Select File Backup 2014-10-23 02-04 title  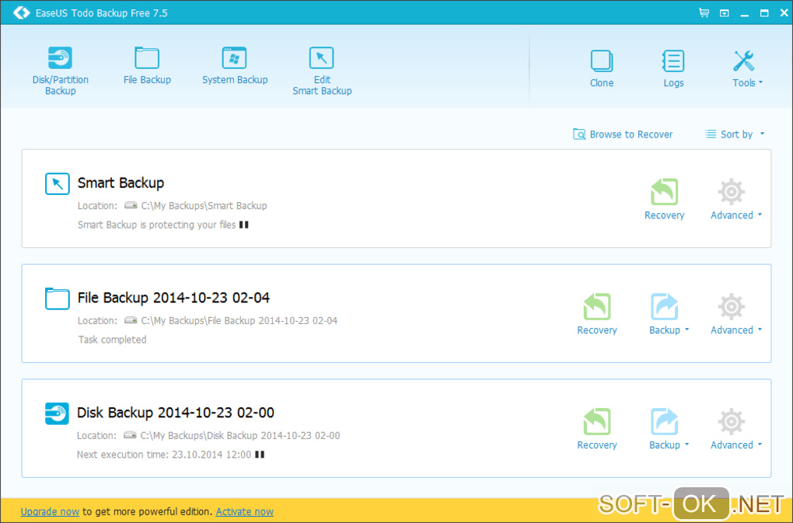click(x=173, y=298)
